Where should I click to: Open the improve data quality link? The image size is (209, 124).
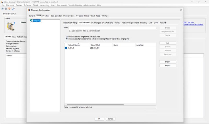click(193, 24)
